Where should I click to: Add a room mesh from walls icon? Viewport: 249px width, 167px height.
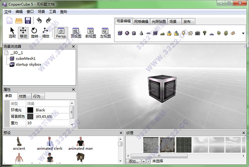155,33
